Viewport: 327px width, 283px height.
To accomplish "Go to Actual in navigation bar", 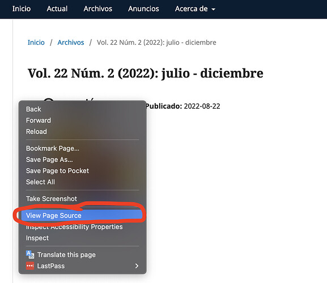I will [x=57, y=8].
